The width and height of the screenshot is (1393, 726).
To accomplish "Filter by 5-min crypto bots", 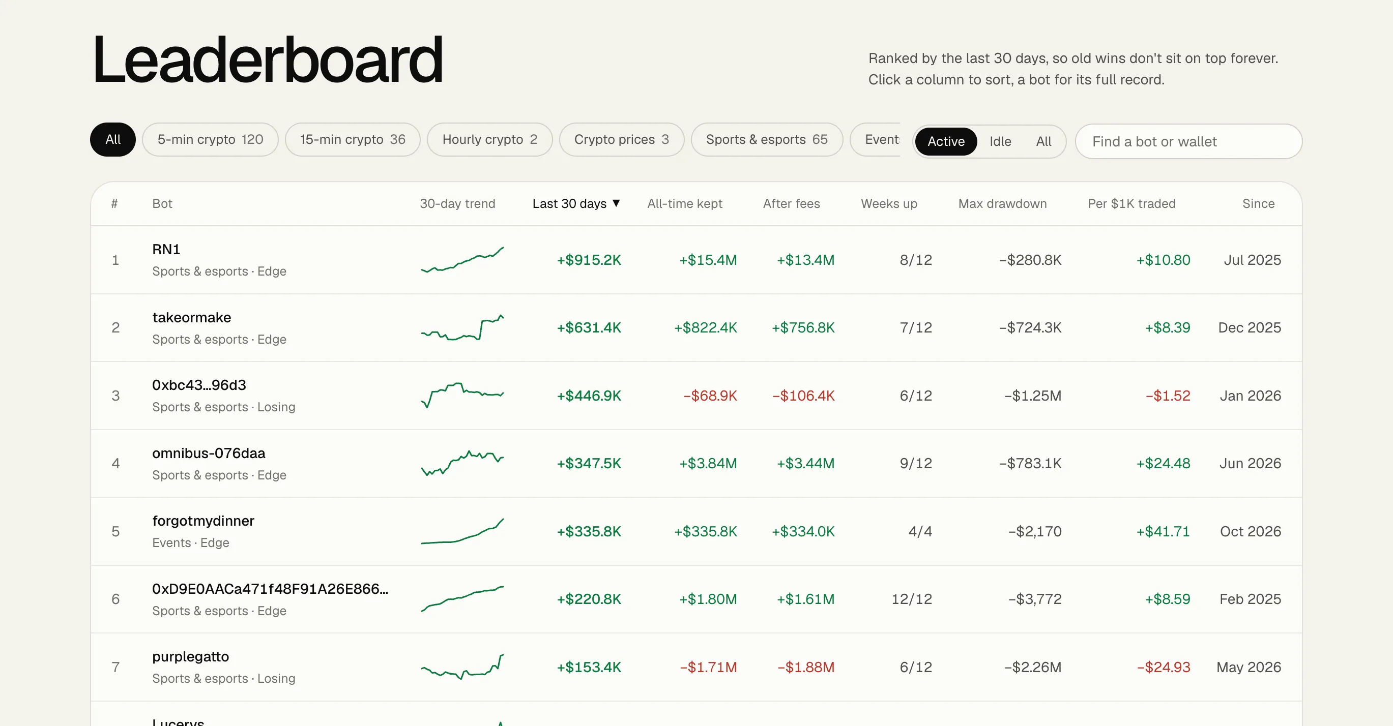I will point(210,139).
